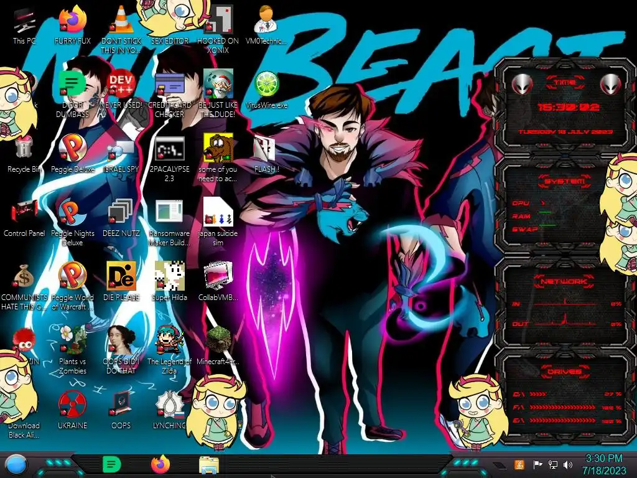Launch The Legend of Zilda
Screen dimensions: 637x478
point(169,350)
